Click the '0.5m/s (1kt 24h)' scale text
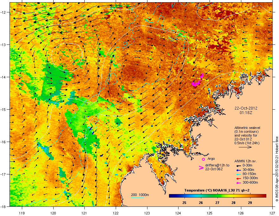Image resolution: width=279 pixels, height=216 pixels. pyautogui.click(x=247, y=143)
